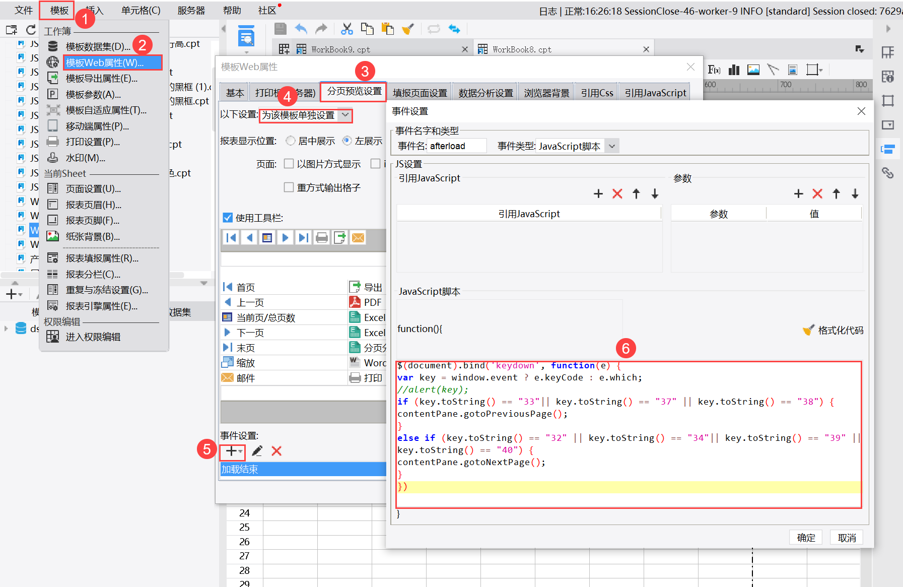The width and height of the screenshot is (903, 587).
Task: Select the 居中展示 radio button
Action: [291, 141]
